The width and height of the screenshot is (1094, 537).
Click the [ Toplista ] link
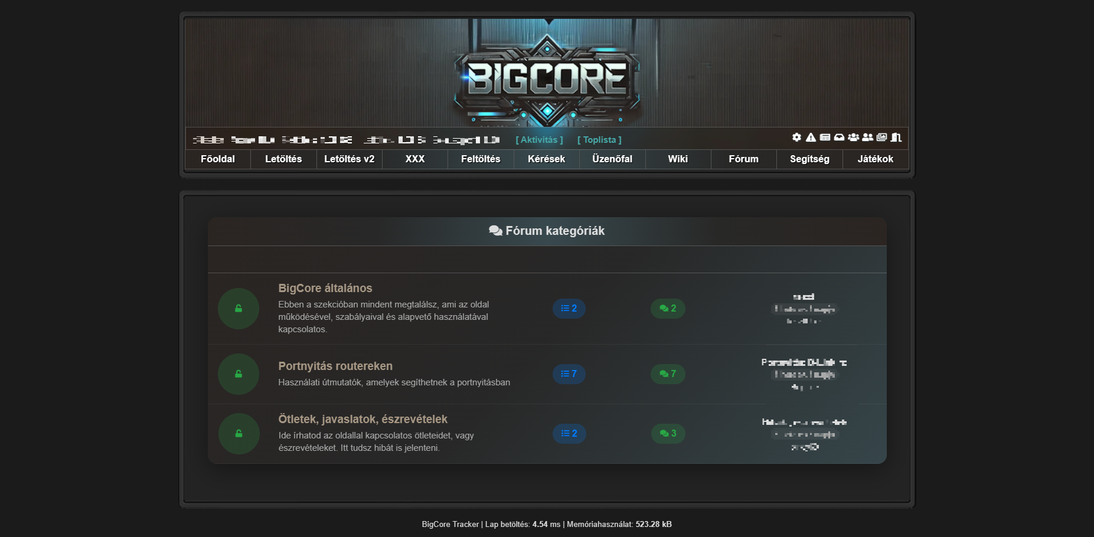[599, 140]
